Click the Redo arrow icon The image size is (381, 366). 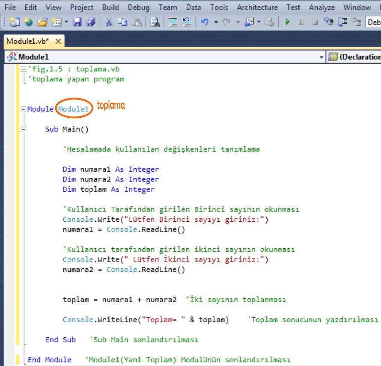(x=227, y=22)
